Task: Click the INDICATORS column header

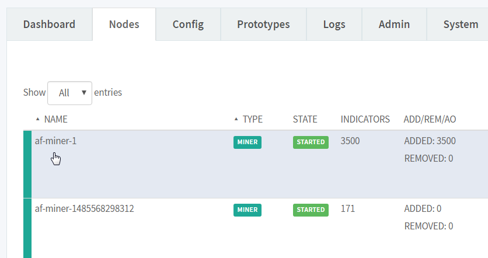Action: click(365, 119)
